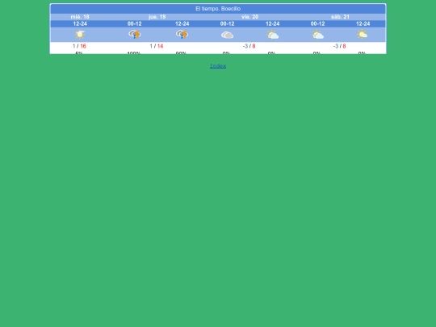Viewport: 436px width, 327px height.
Task: Click the 00-12 period under sáb. 21
Action: point(317,24)
